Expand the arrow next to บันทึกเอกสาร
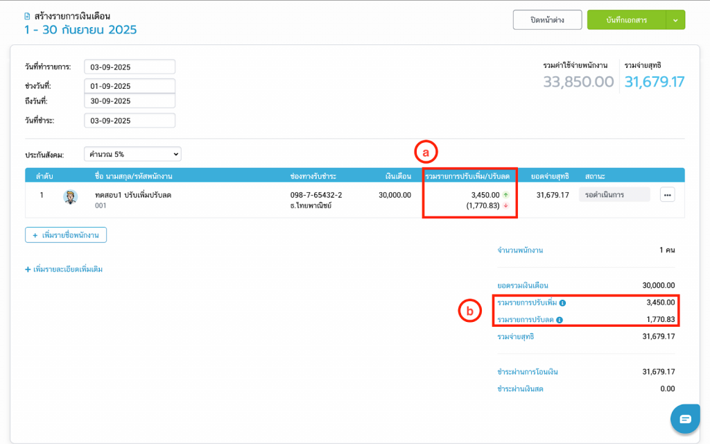This screenshot has width=710, height=444. coord(675,20)
